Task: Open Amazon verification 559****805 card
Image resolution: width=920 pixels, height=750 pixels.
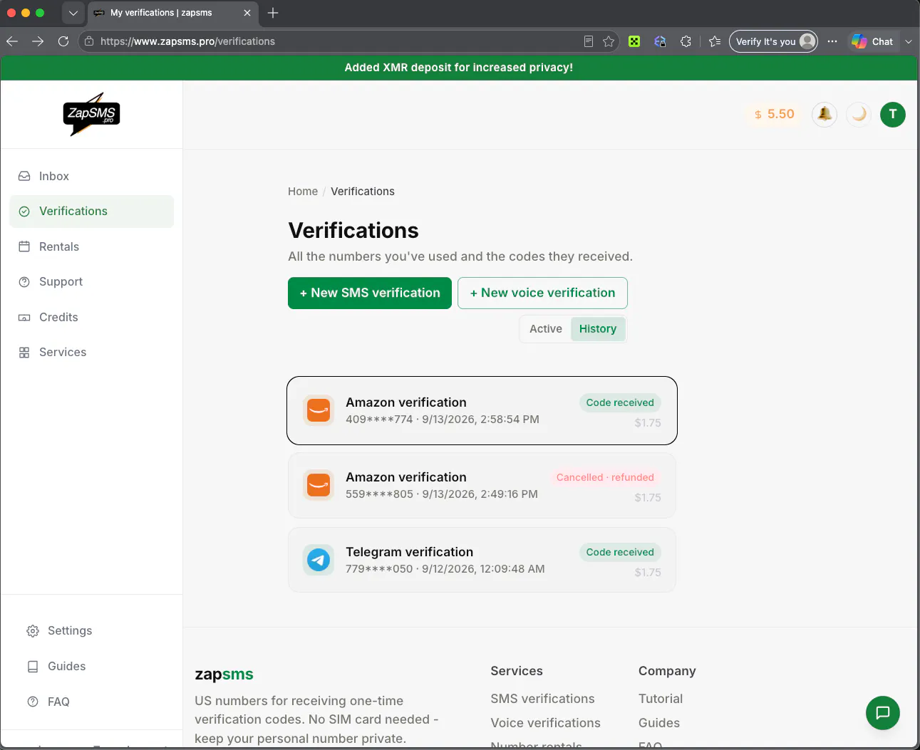Action: [x=482, y=486]
